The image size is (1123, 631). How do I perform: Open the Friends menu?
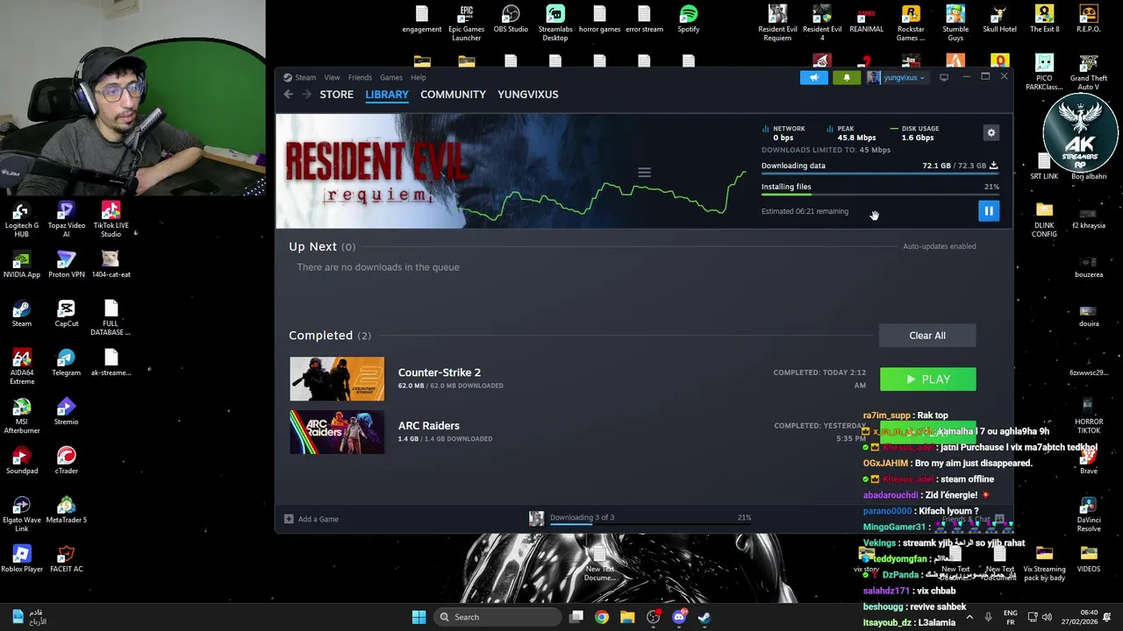coord(360,77)
